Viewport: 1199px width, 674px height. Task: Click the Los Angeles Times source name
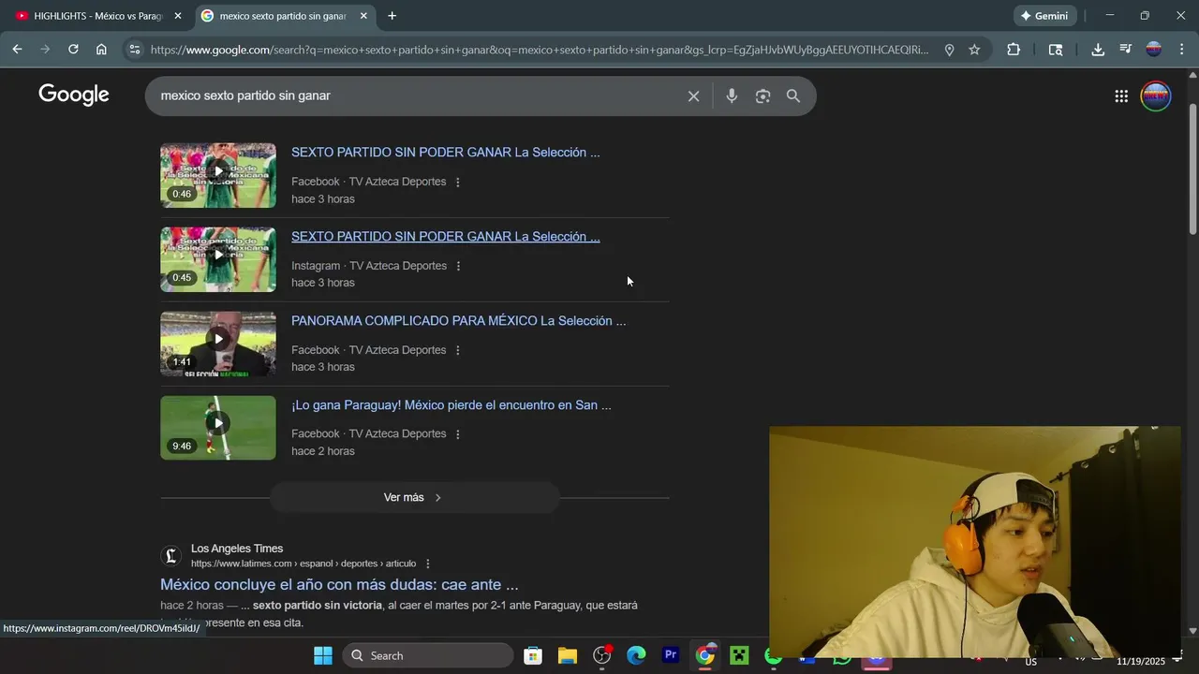pyautogui.click(x=237, y=549)
